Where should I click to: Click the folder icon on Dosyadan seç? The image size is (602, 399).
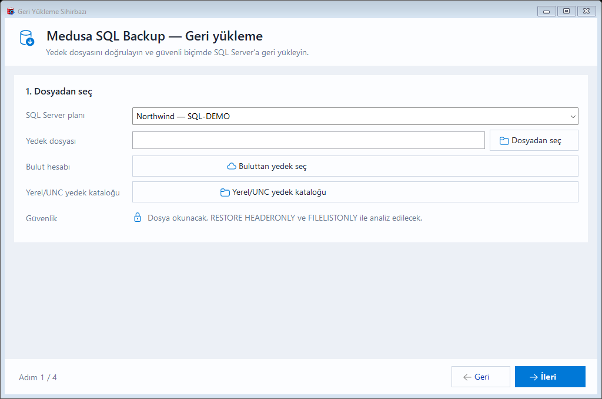pos(504,141)
